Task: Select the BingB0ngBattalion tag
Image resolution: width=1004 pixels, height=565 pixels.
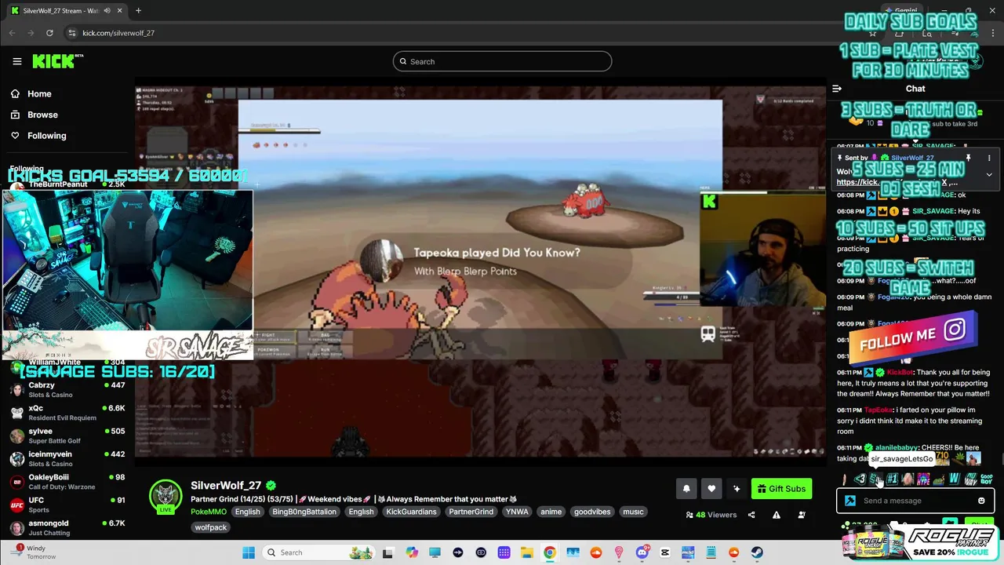Action: pos(304,512)
